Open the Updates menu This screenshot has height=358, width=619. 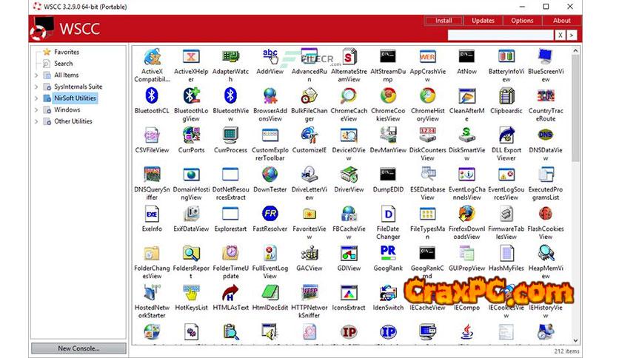pos(483,21)
